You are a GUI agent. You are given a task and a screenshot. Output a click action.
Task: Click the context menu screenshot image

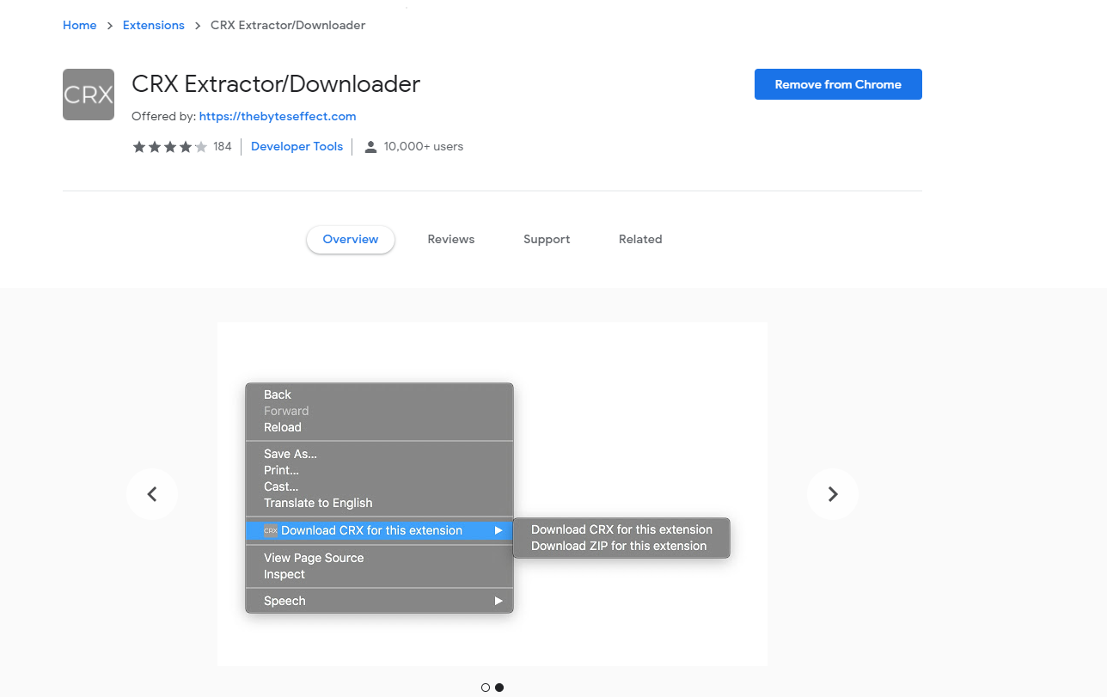[x=492, y=494]
